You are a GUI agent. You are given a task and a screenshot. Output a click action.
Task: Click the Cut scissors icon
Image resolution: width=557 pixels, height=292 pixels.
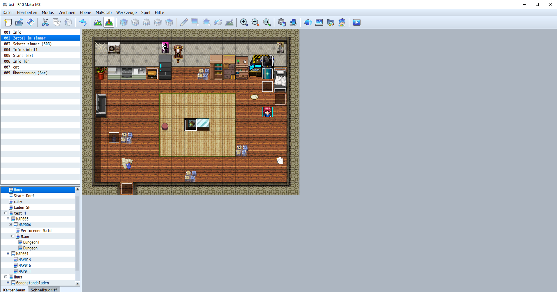click(x=45, y=22)
